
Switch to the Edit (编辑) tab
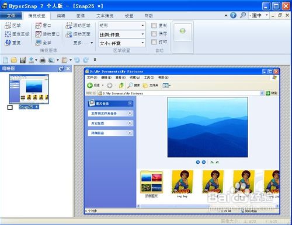coord(61,16)
